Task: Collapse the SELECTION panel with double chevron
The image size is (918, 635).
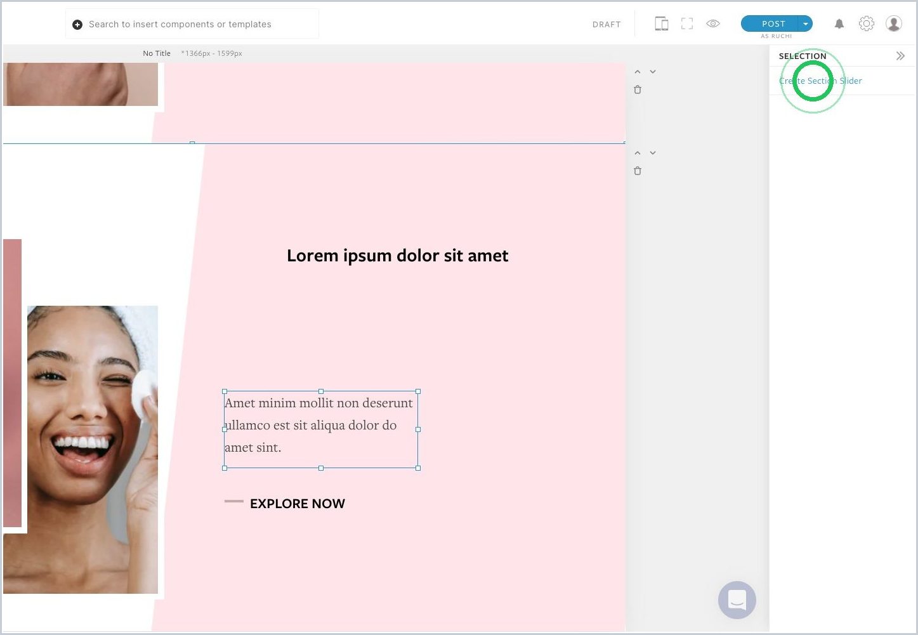Action: click(x=900, y=56)
